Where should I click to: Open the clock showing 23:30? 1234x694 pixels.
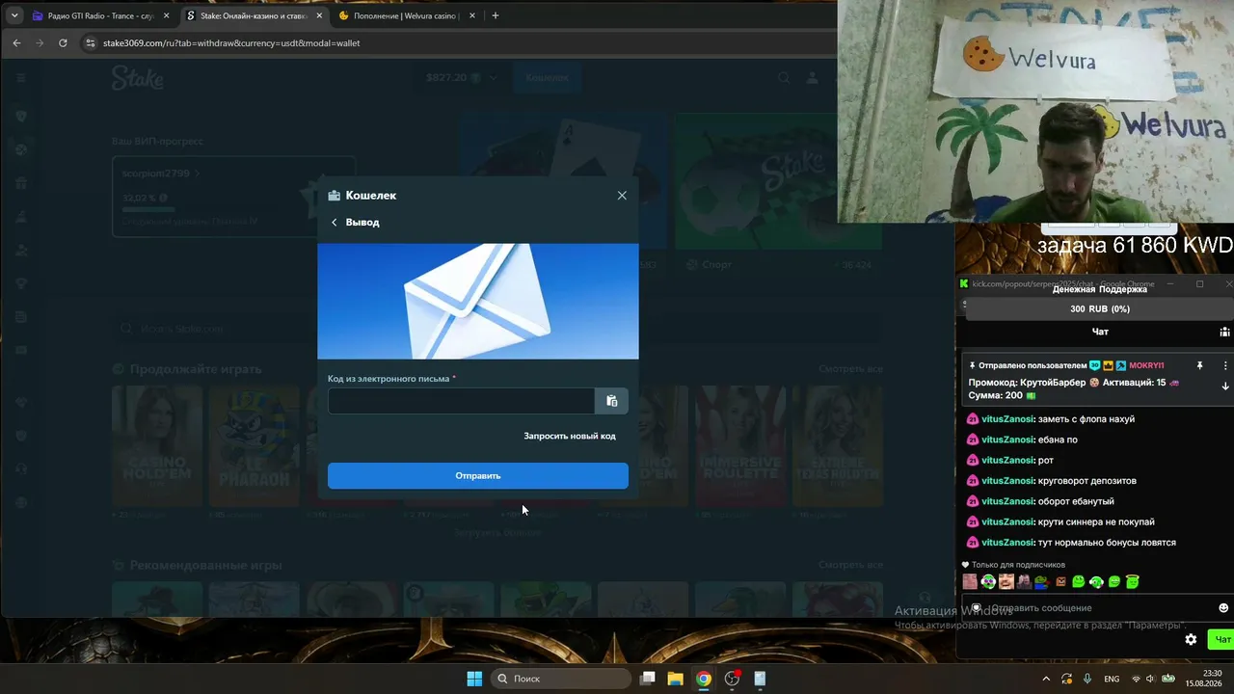click(1205, 679)
